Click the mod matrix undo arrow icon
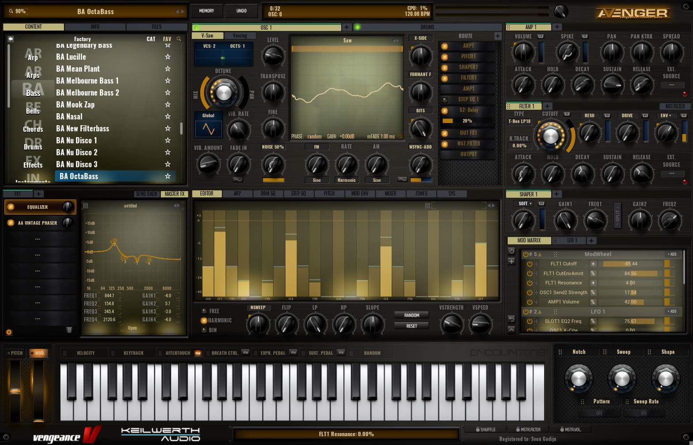The height and width of the screenshot is (445, 693). point(511,319)
